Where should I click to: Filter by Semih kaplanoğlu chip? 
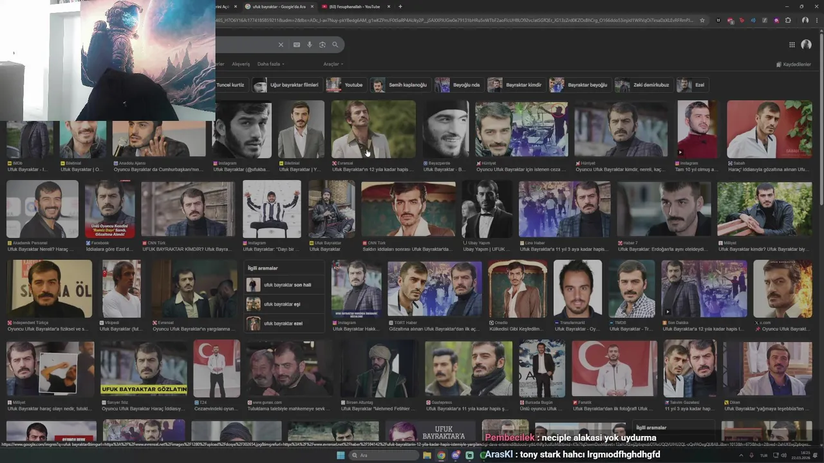(x=400, y=85)
